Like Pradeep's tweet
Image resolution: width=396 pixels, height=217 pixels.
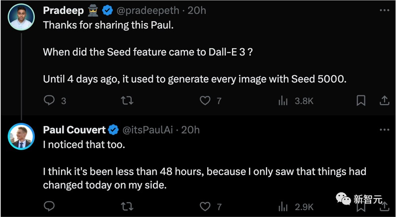tap(205, 101)
